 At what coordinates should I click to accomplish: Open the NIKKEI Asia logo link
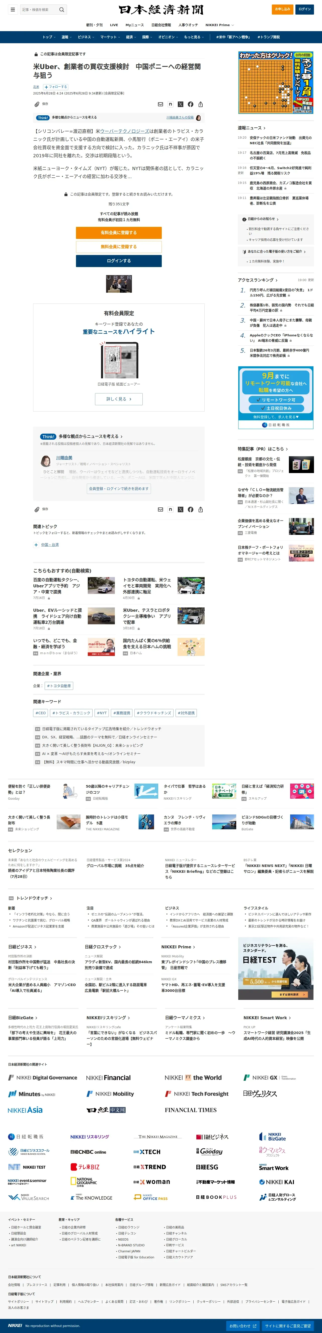point(25,1109)
